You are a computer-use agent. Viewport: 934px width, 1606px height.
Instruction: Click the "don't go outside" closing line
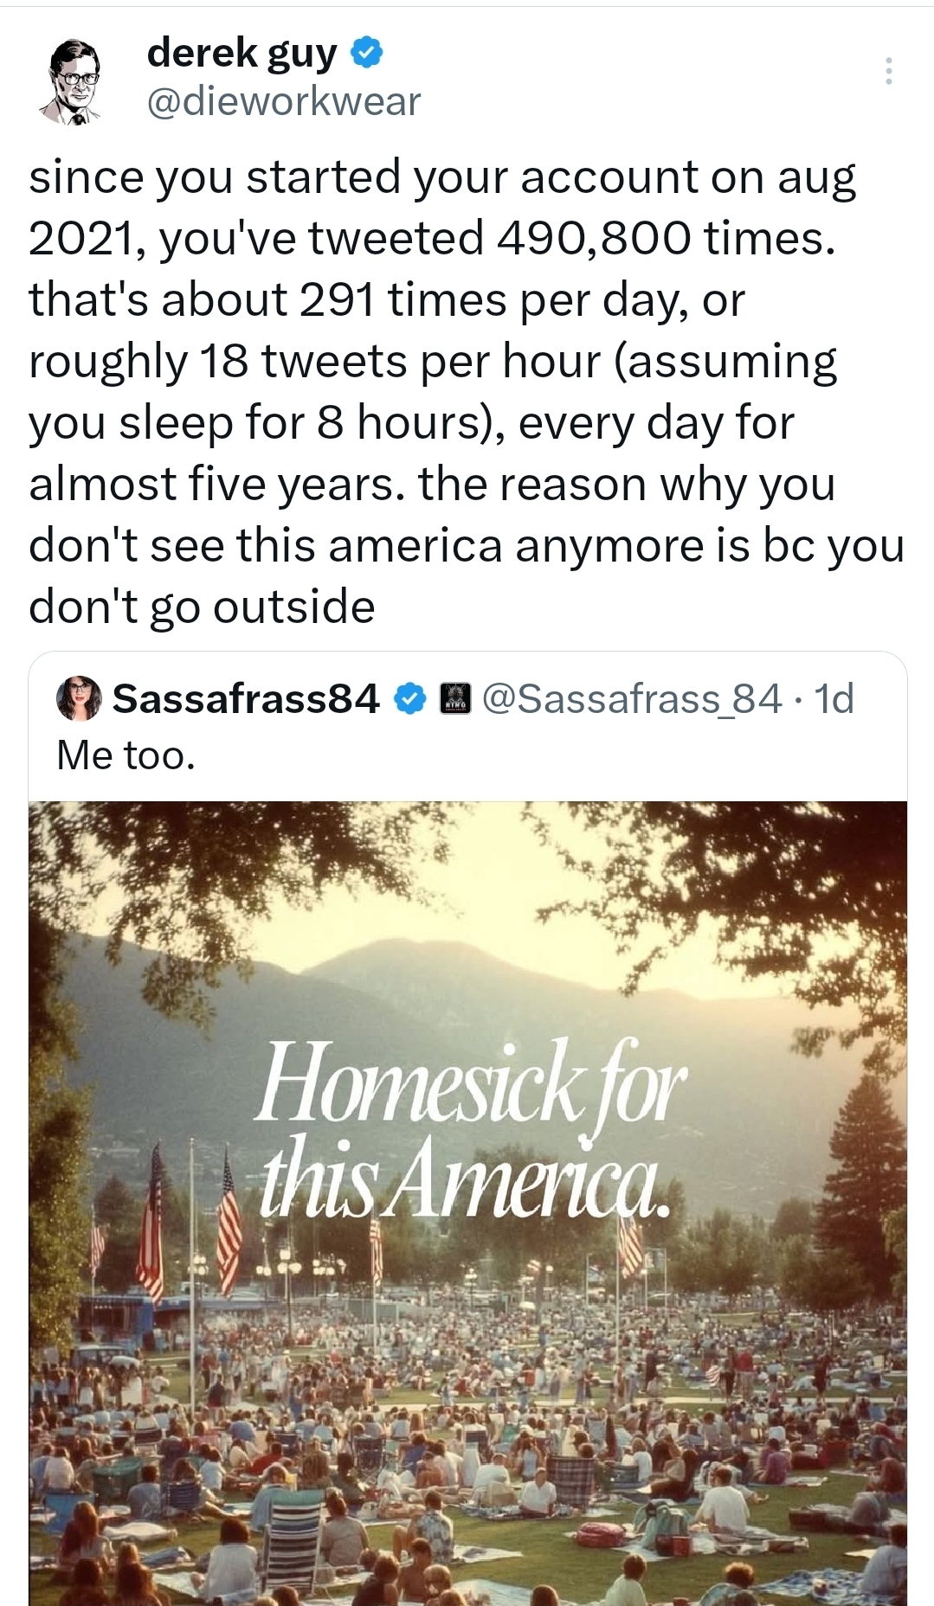tap(202, 607)
